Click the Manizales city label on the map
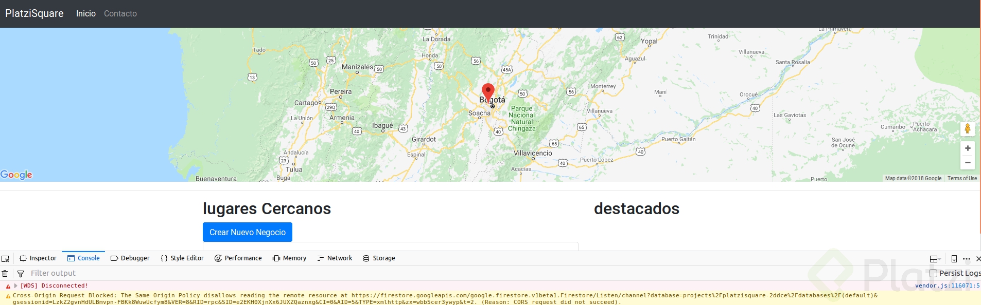The image size is (981, 305). click(357, 67)
